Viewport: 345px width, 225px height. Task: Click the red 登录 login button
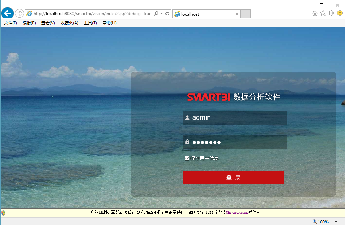click(234, 177)
